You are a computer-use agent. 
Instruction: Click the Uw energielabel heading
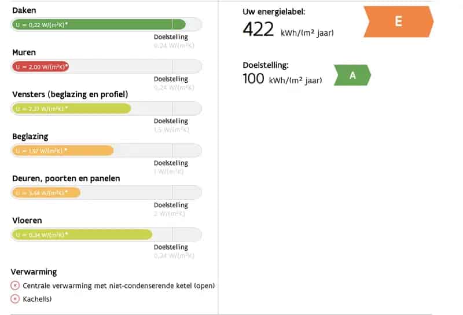274,12
